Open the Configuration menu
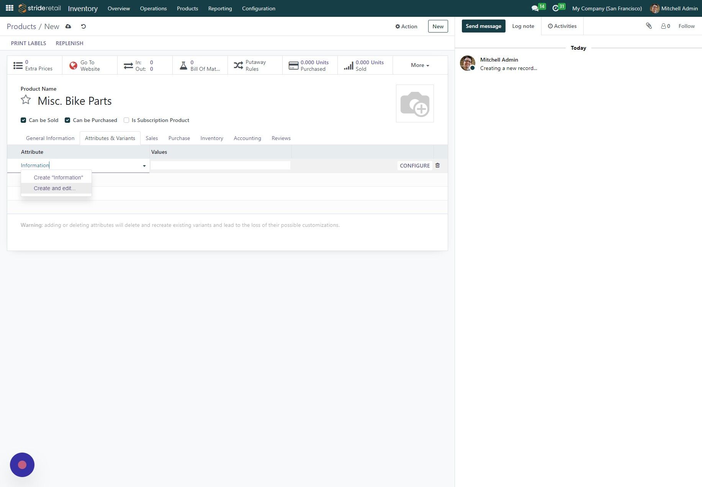702x487 pixels. tap(259, 8)
